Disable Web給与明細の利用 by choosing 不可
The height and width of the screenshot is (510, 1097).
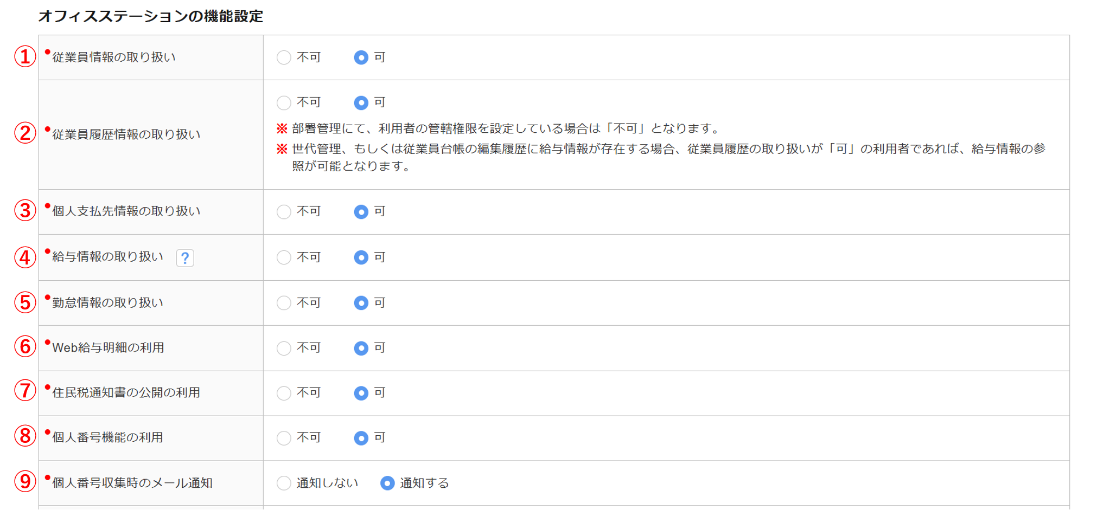click(284, 348)
